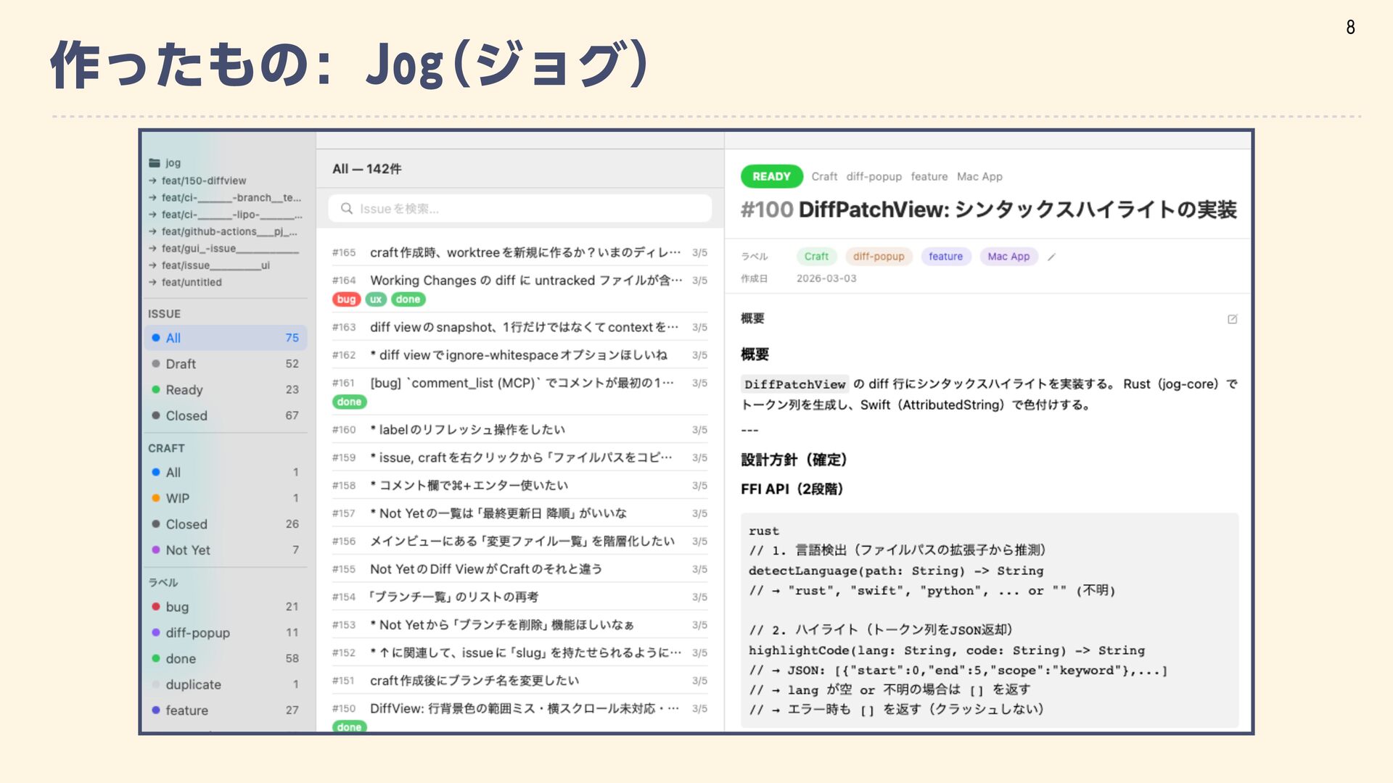Image resolution: width=1393 pixels, height=783 pixels.
Task: Open the feat/github-actions branch item
Action: (x=229, y=231)
